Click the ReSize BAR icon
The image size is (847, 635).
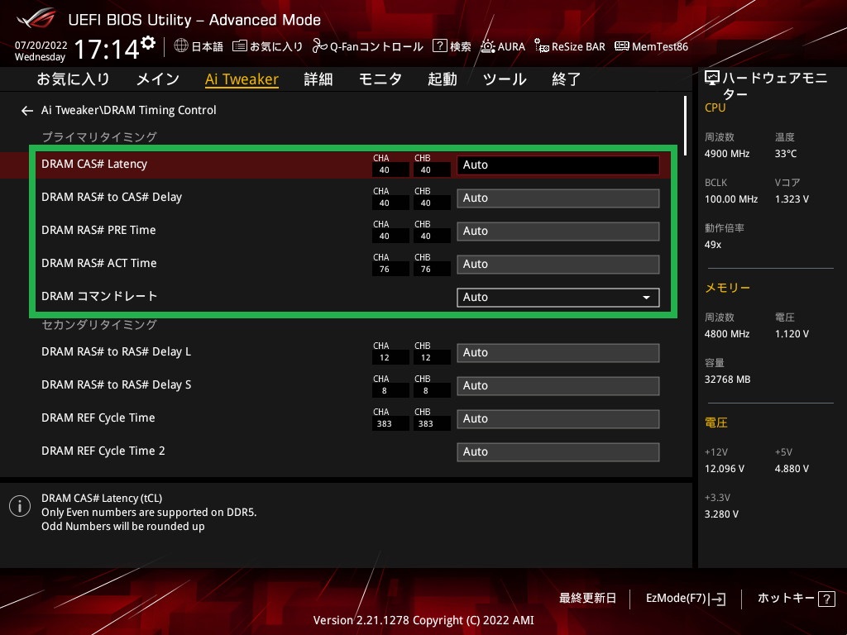coord(541,46)
